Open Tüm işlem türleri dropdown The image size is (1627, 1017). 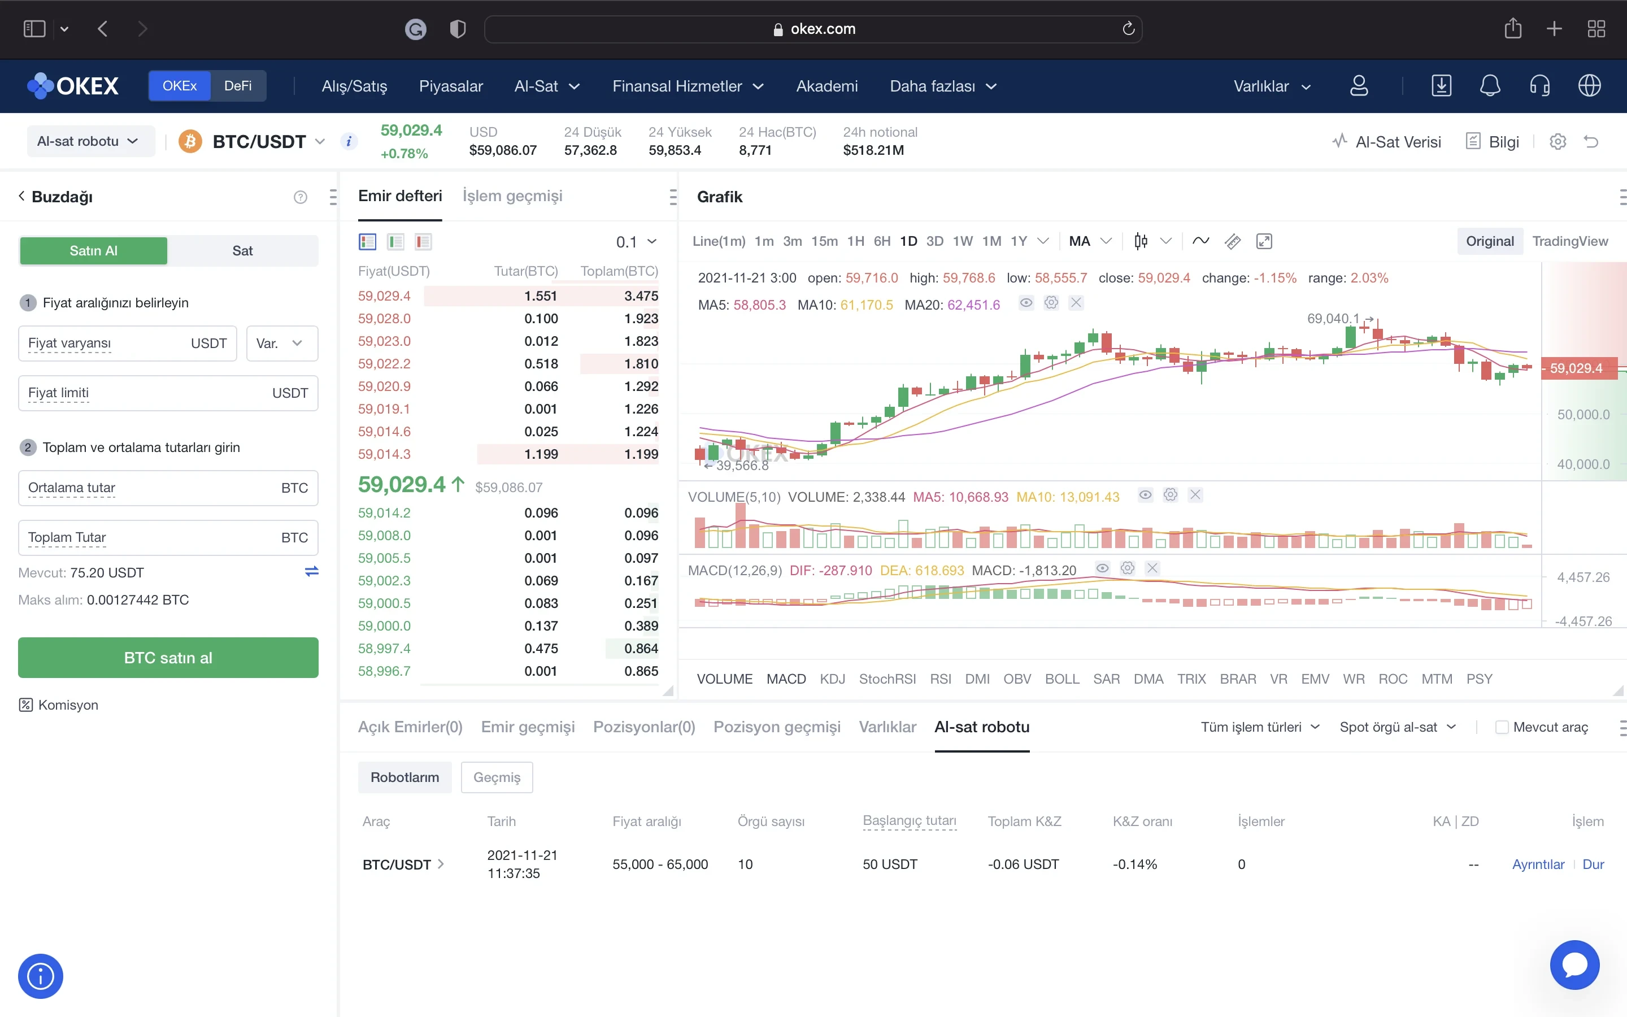(x=1260, y=727)
